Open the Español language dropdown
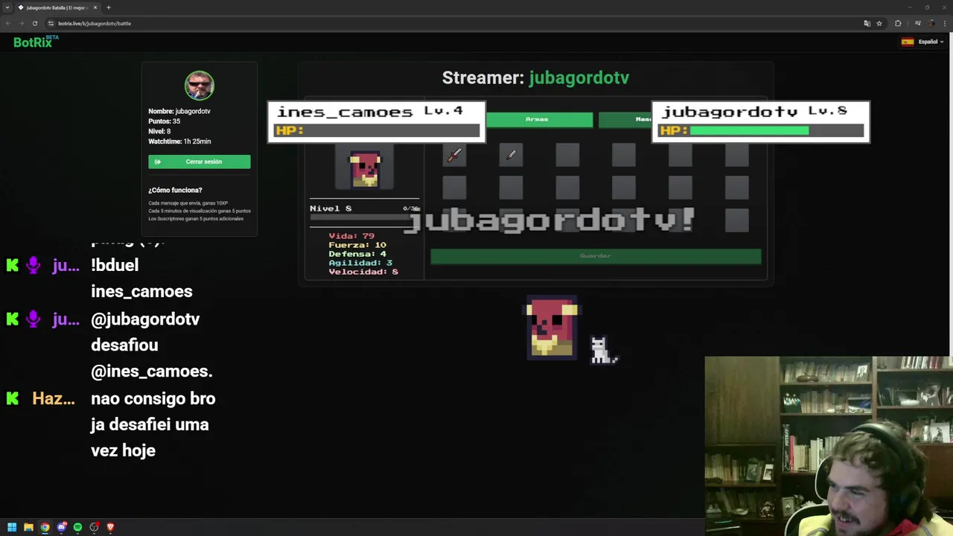This screenshot has width=953, height=536. (922, 42)
